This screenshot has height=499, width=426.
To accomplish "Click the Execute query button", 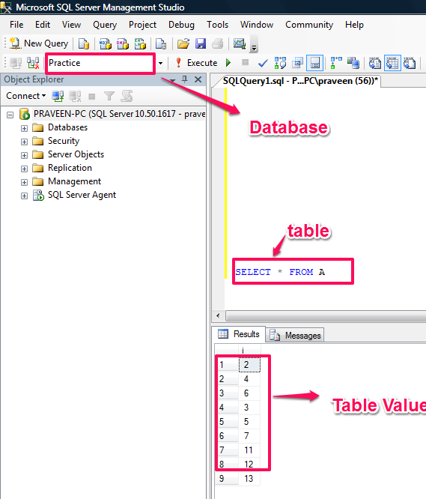I will (x=197, y=63).
